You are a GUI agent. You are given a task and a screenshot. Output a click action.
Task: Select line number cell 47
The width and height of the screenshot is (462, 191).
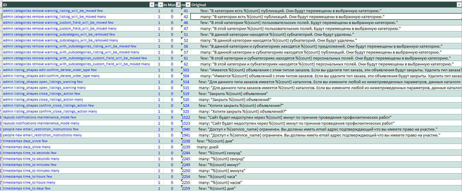[186, 28]
